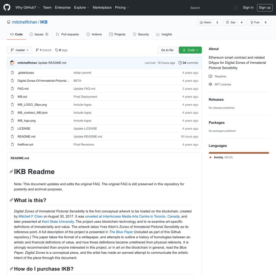Switch to the Issues tab
This screenshot has width=276, height=276.
(x=39, y=34)
